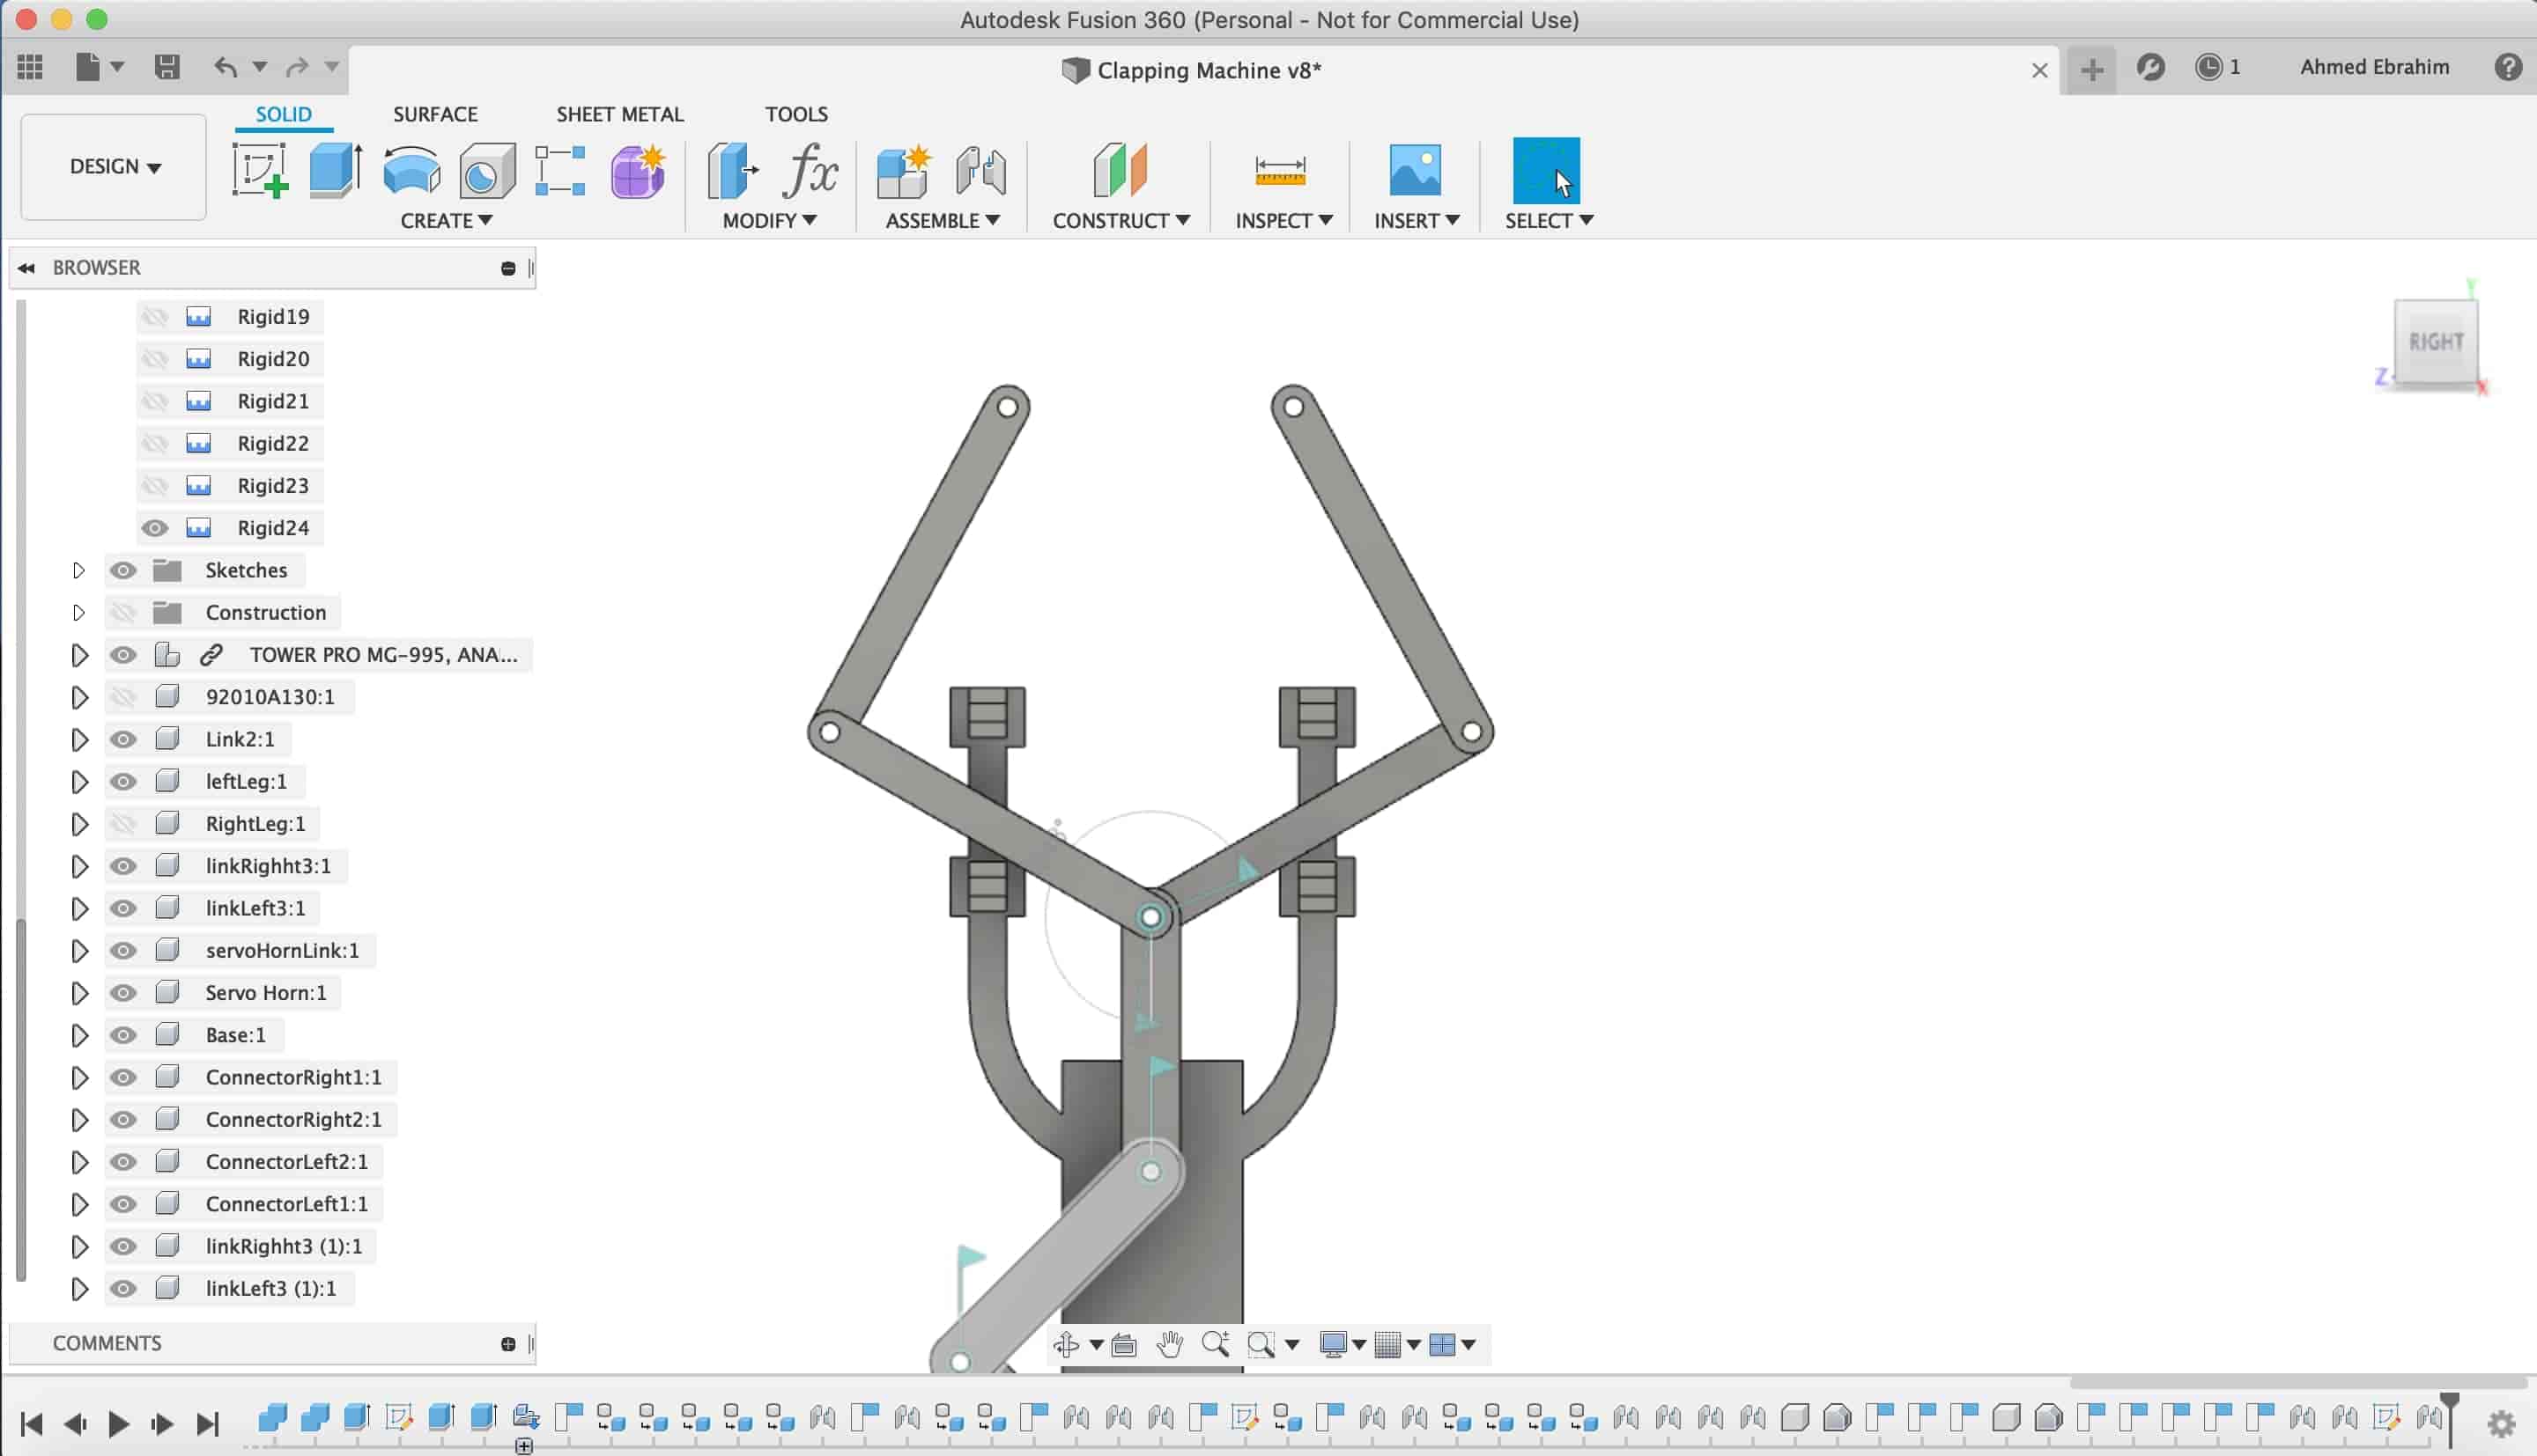Open the ASSEMBLE dropdown menu
Image resolution: width=2537 pixels, height=1456 pixels.
pos(943,220)
